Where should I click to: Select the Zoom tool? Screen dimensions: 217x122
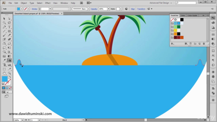coord(9,73)
